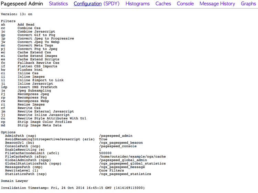Click the 'Filters' heading
Screen dimensions: 258x193
(8, 21)
